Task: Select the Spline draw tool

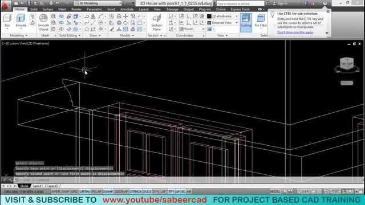Action: click(87, 23)
